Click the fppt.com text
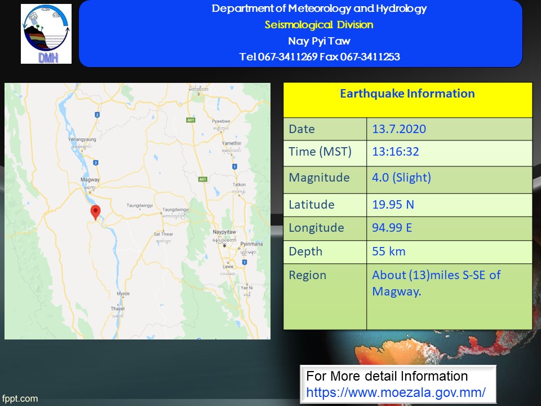This screenshot has height=406, width=541. (x=20, y=399)
